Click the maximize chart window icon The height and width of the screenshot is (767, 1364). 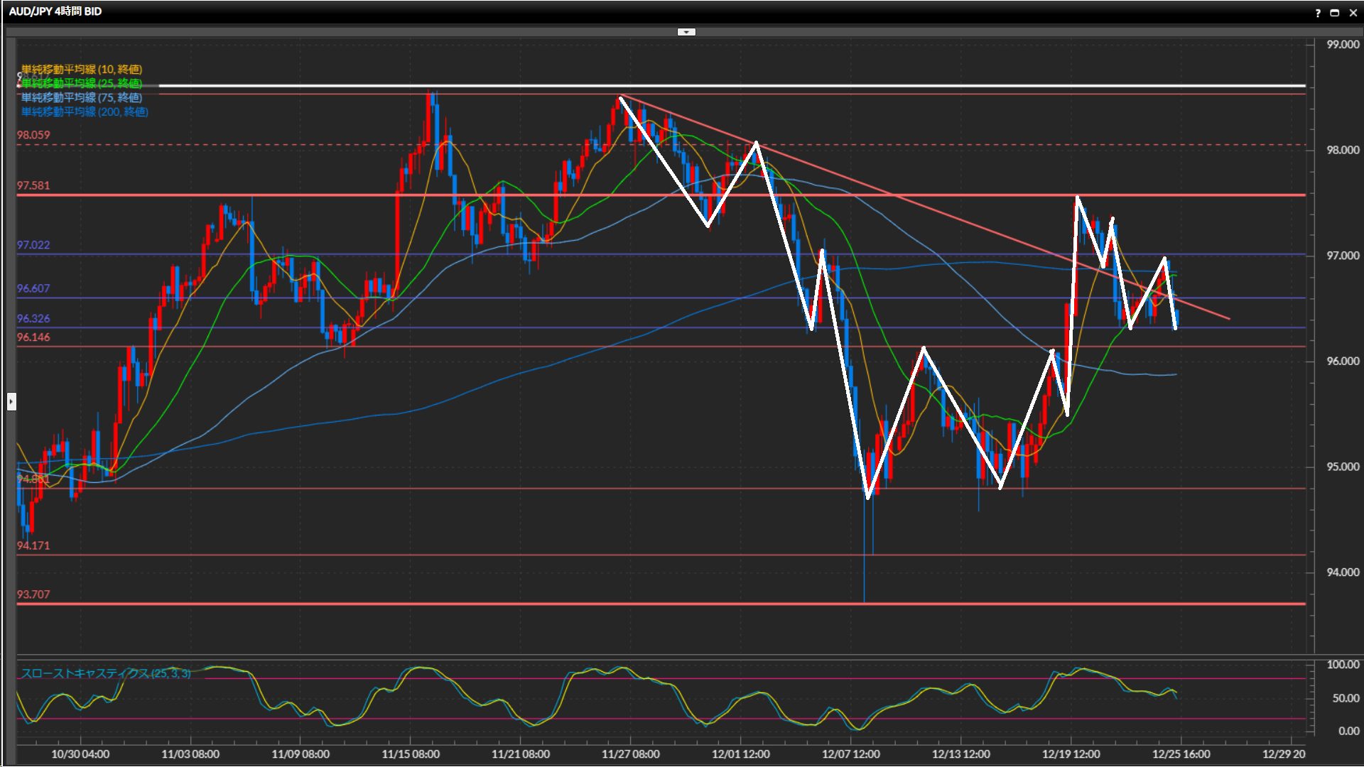(x=1334, y=13)
